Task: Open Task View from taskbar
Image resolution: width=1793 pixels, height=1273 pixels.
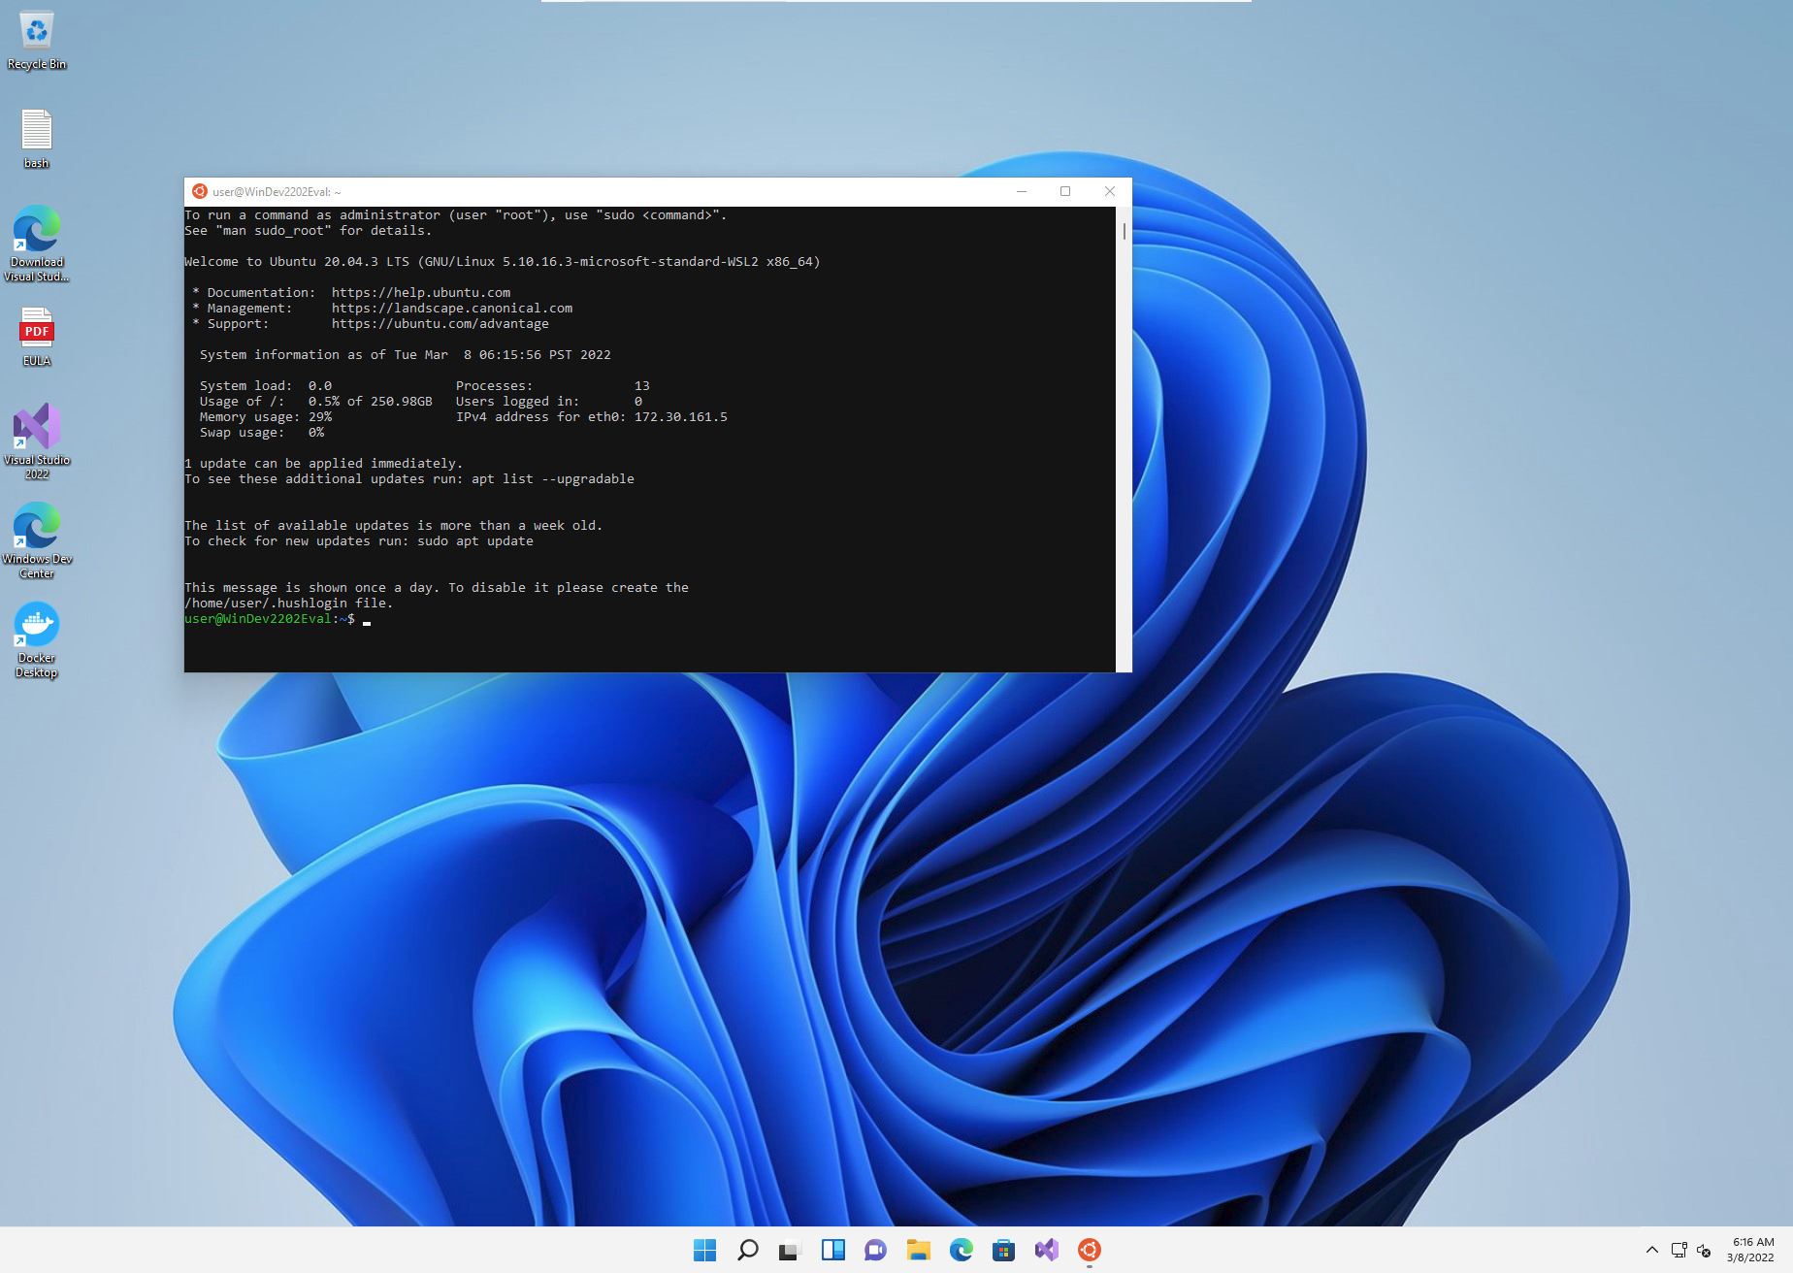Action: click(x=790, y=1250)
